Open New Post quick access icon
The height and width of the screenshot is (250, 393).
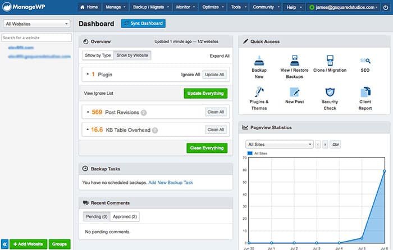point(295,92)
